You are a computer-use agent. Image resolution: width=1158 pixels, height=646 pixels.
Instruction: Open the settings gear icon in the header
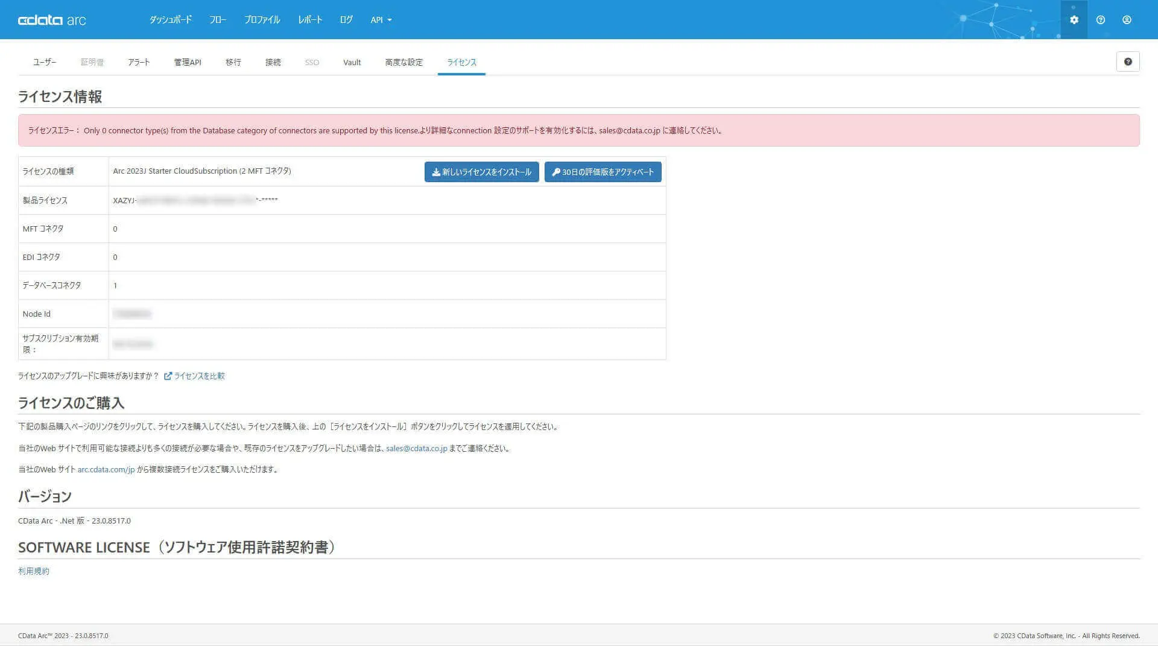click(x=1074, y=20)
